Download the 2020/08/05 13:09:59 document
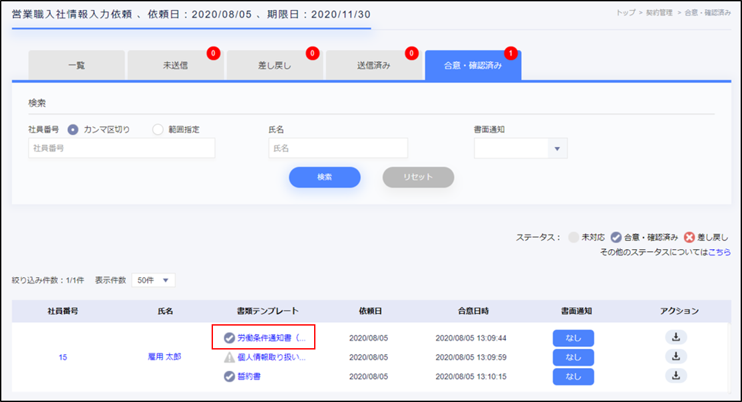The width and height of the screenshot is (742, 402). [x=675, y=357]
